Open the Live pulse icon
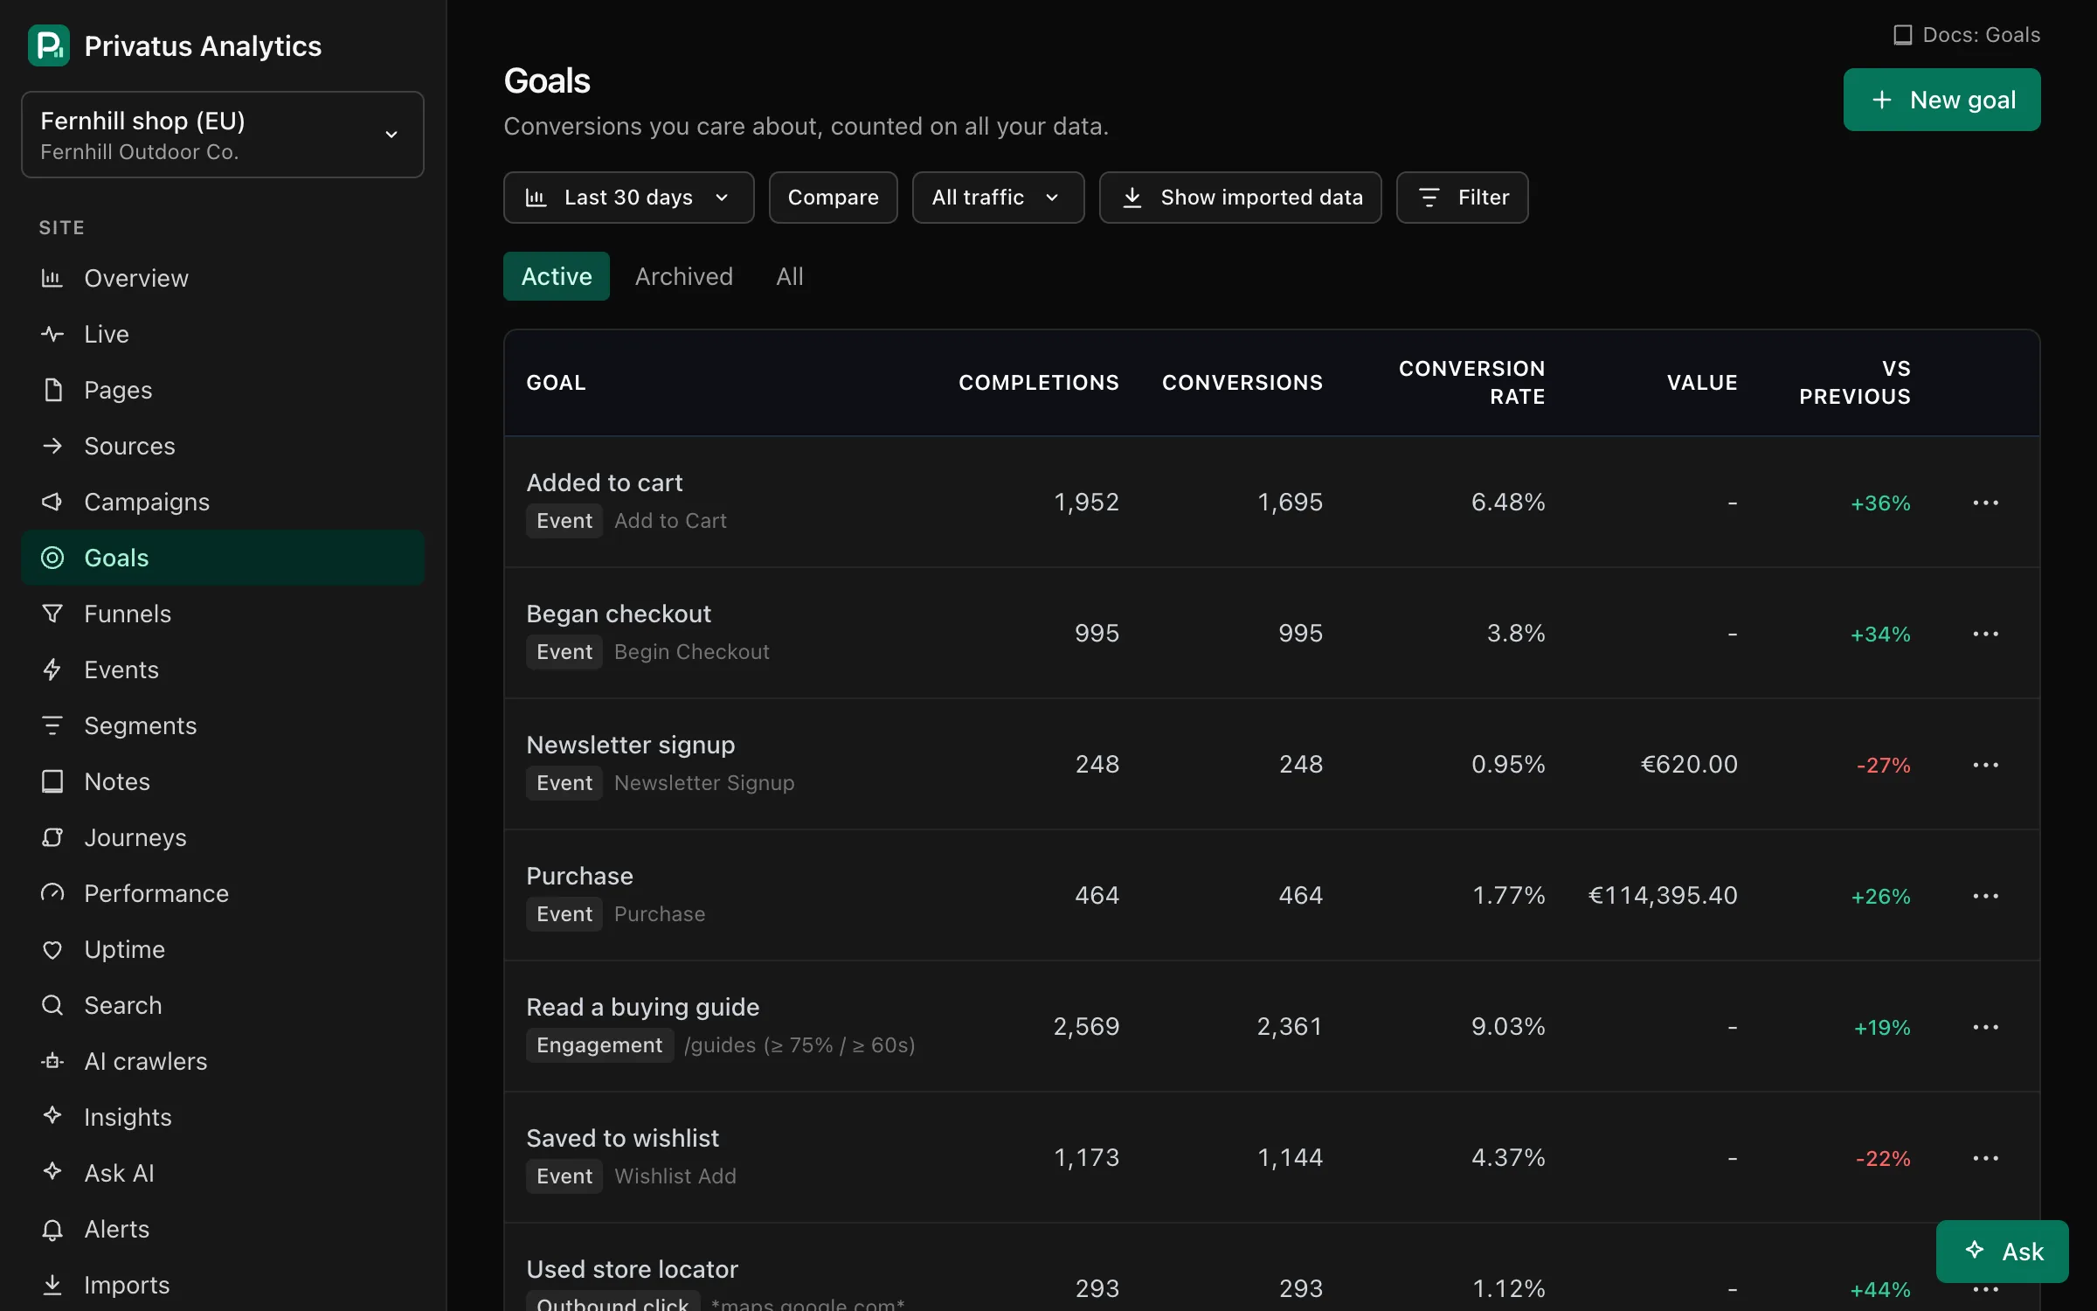The width and height of the screenshot is (2097, 1311). 52,334
